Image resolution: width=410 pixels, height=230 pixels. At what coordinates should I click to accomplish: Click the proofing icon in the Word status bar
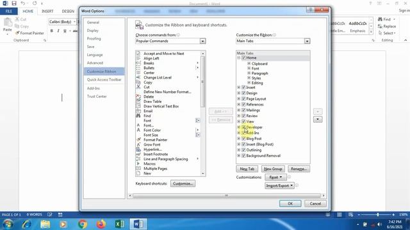(x=50, y=215)
